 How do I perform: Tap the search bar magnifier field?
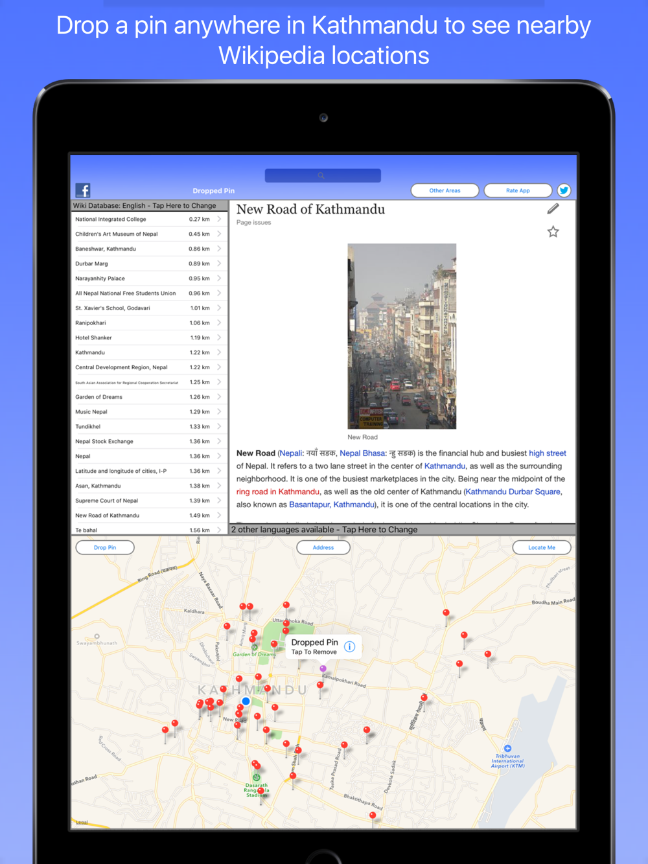tap(323, 176)
